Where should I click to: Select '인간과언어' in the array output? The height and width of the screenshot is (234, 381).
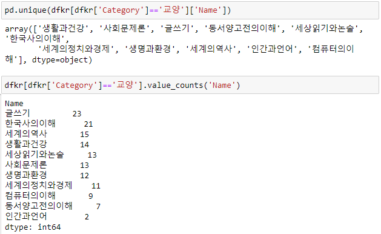click(272, 49)
